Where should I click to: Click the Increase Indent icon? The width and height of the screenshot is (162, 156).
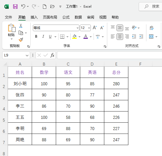141,37
